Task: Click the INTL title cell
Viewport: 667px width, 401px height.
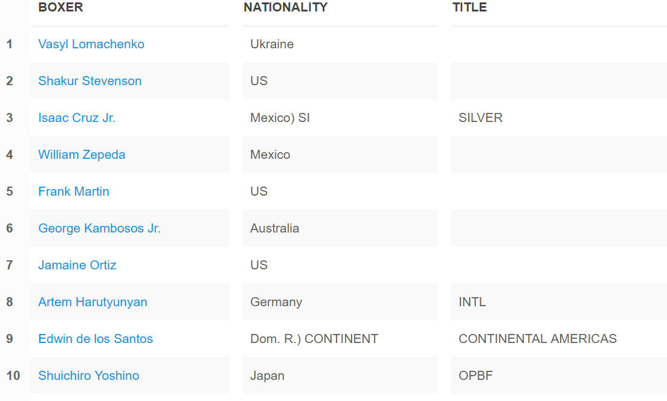Action: pyautogui.click(x=472, y=302)
